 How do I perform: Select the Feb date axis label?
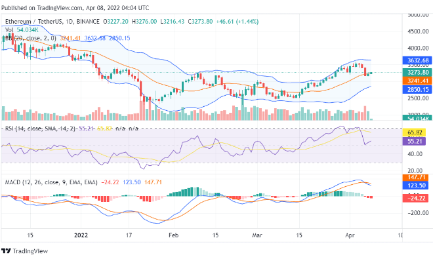[x=173, y=235]
